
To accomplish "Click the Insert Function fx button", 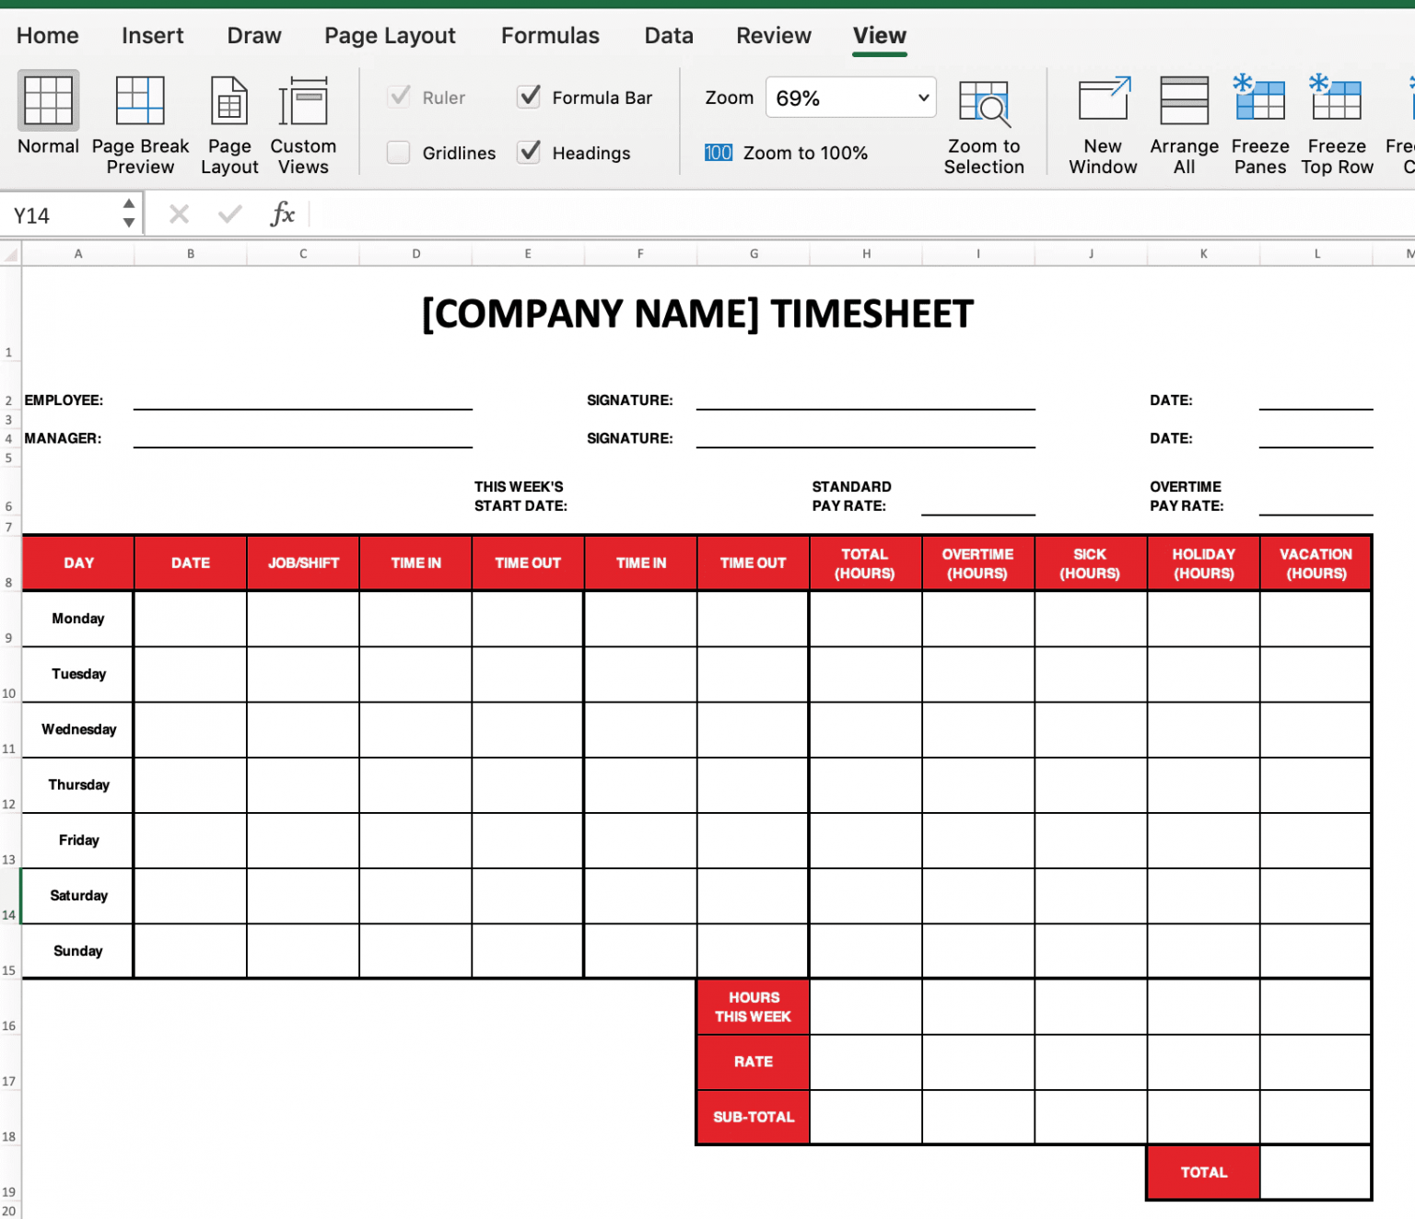I will pyautogui.click(x=283, y=214).
